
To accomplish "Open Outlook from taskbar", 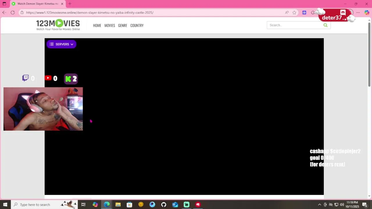I will (175, 205).
